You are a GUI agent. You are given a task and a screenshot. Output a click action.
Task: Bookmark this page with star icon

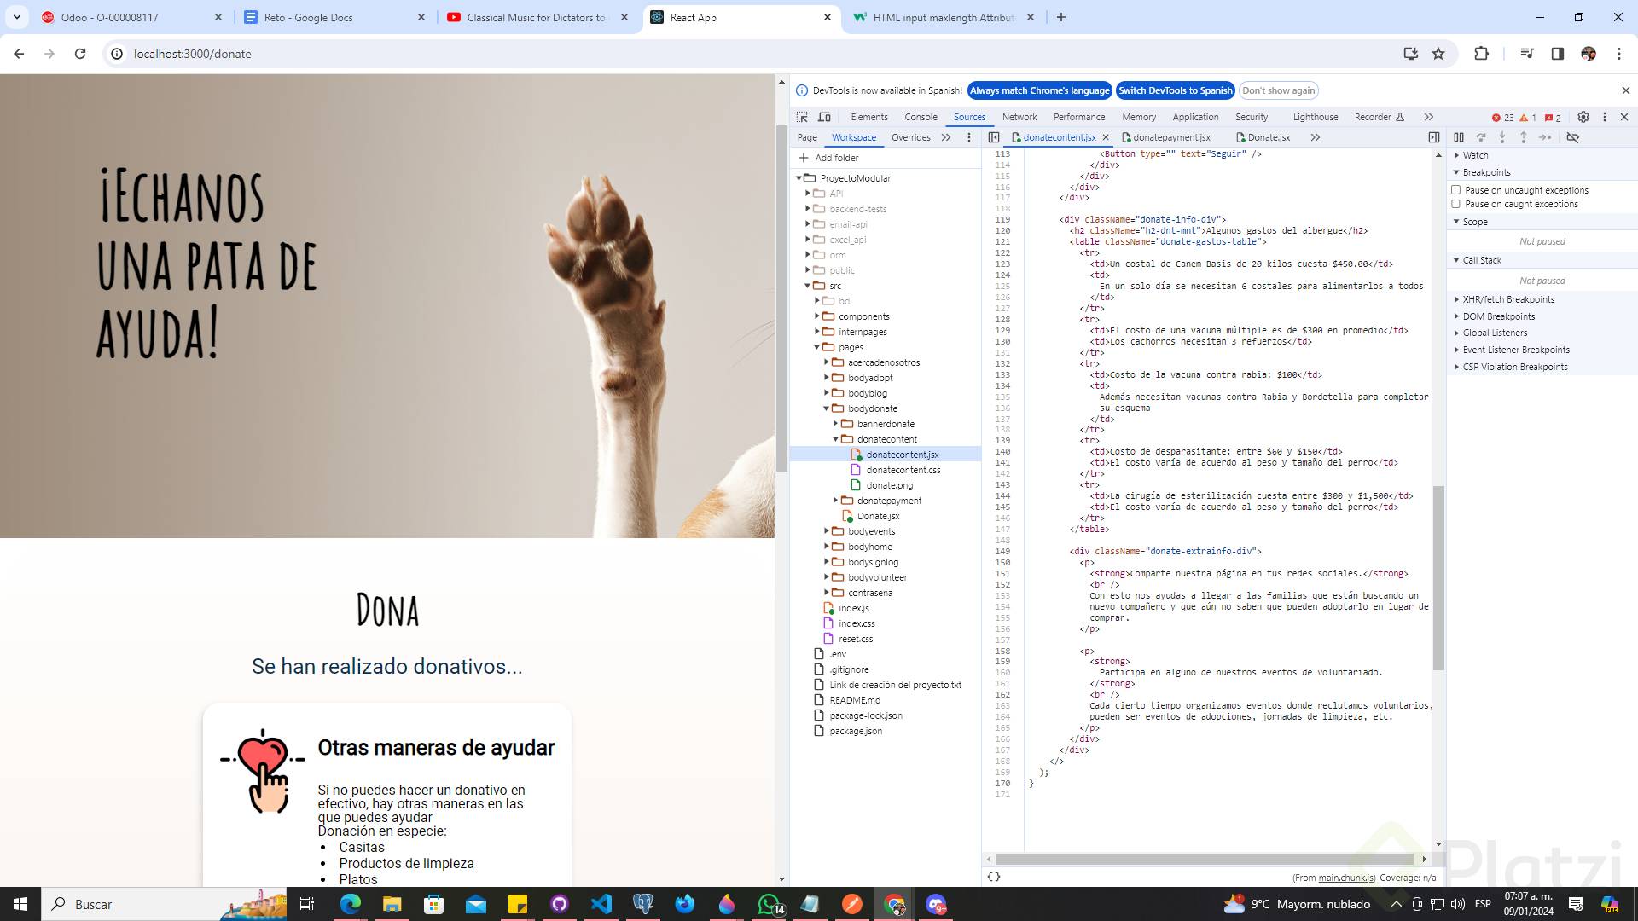[1438, 54]
